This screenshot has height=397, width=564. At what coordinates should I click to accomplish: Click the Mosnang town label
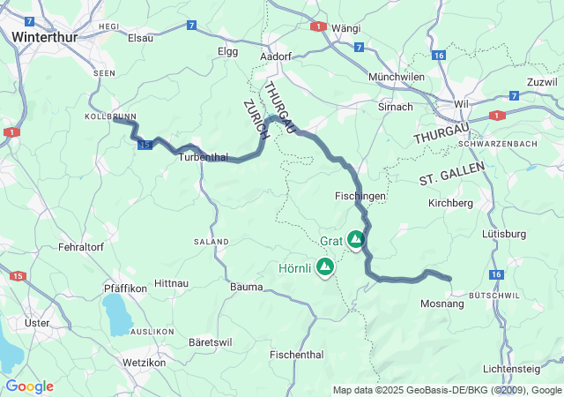pos(442,303)
